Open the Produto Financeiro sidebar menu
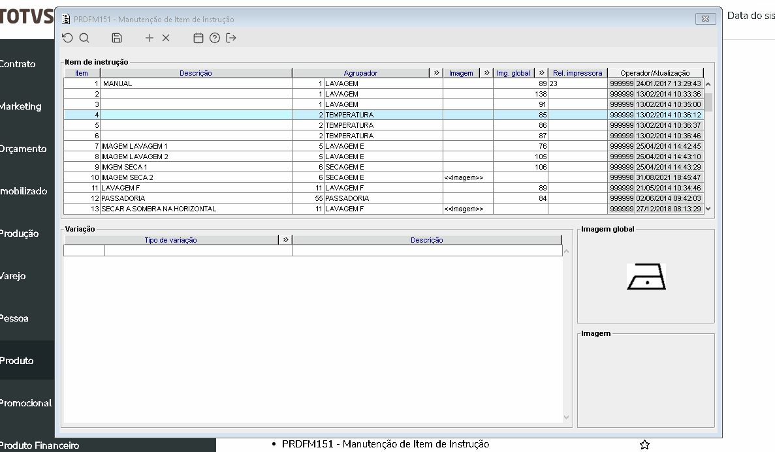Screen dimensions: 775x452 (40, 445)
